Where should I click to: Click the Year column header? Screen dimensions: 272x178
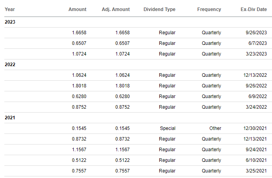10,9
